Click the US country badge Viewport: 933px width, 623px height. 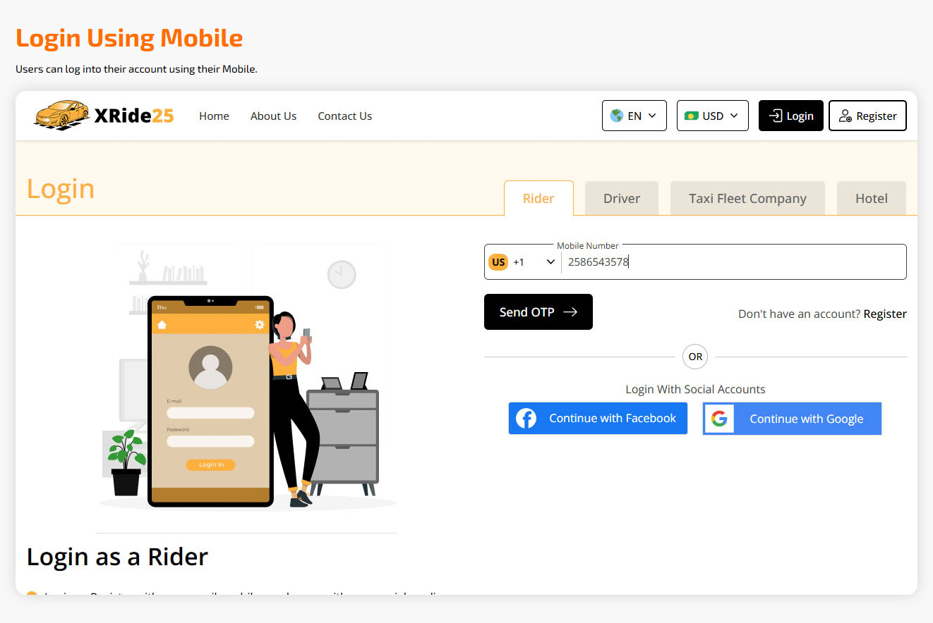pos(498,262)
